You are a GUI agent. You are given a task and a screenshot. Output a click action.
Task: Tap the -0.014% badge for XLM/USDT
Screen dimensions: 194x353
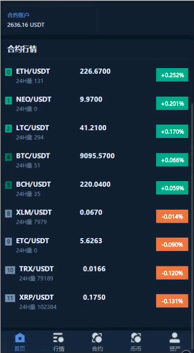pyautogui.click(x=172, y=216)
